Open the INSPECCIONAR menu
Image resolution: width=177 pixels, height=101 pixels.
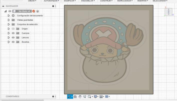(x=125, y=1)
